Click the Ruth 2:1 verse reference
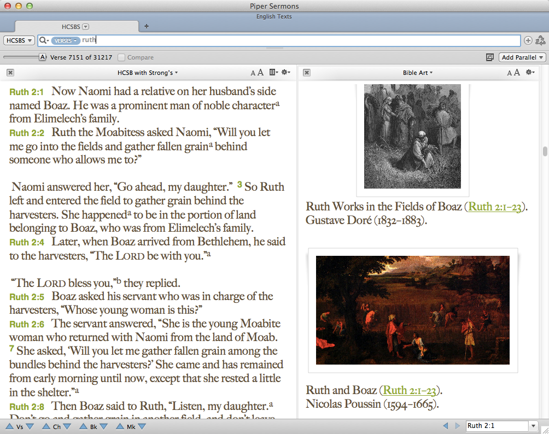Screen dimensions: 549x434 pyautogui.click(x=27, y=92)
